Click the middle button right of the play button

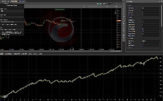[117, 4]
